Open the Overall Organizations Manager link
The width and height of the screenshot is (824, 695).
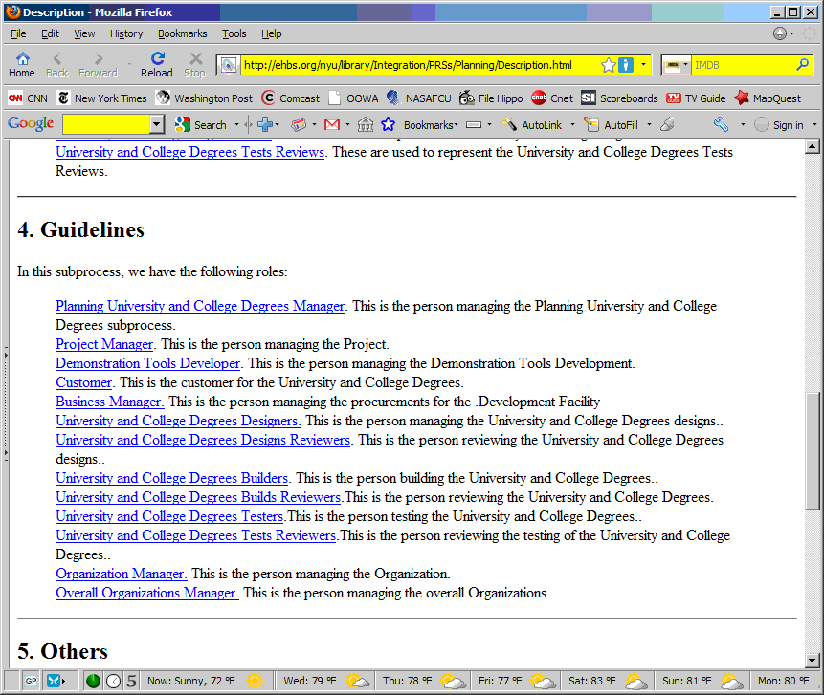tap(147, 593)
